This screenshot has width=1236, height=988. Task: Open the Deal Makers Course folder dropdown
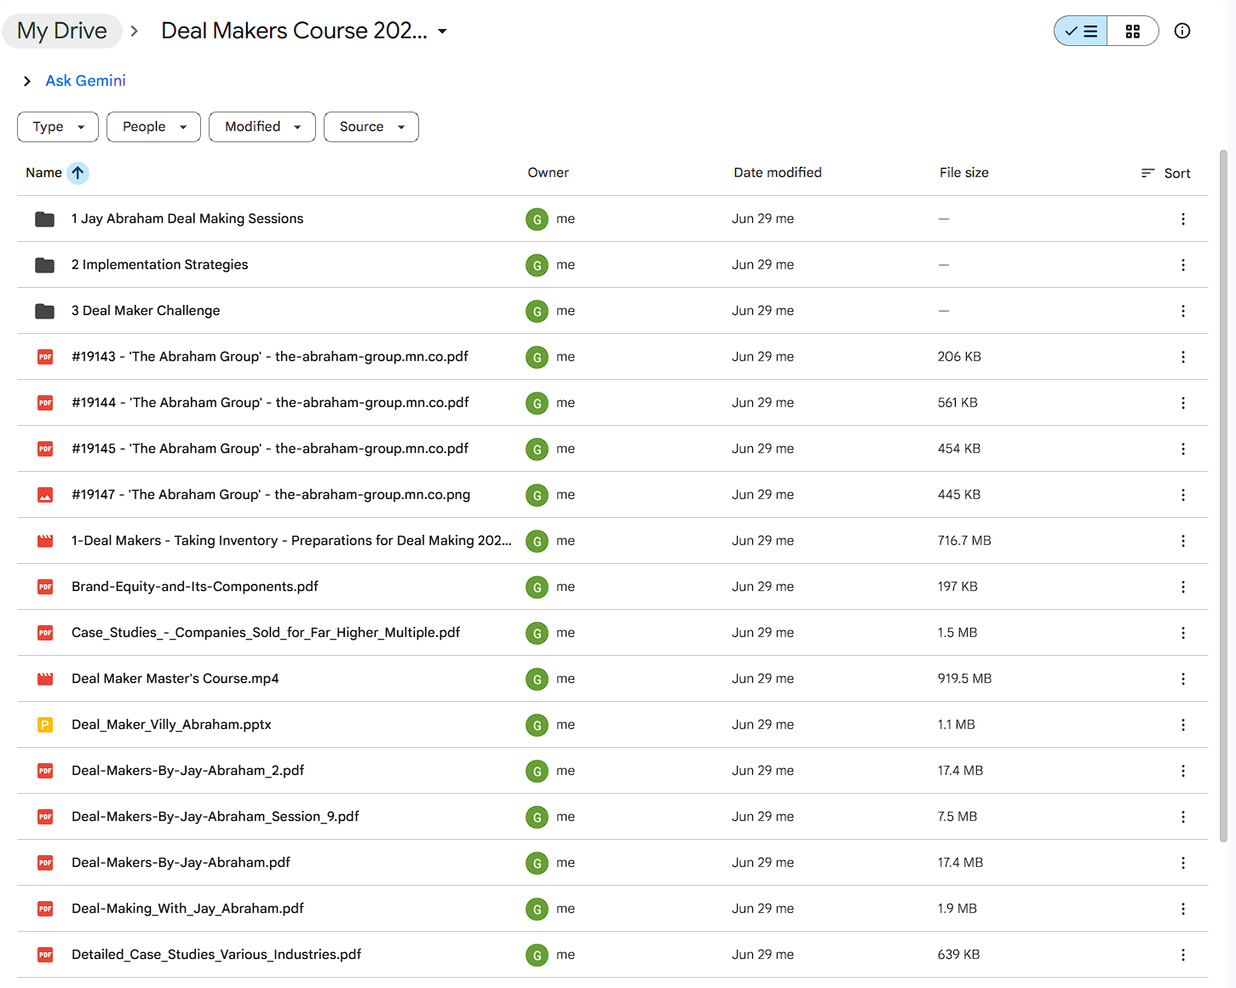[442, 32]
